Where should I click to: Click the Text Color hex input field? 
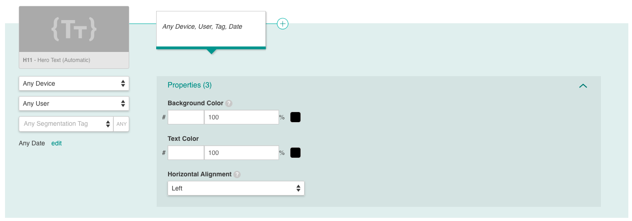coord(186,153)
